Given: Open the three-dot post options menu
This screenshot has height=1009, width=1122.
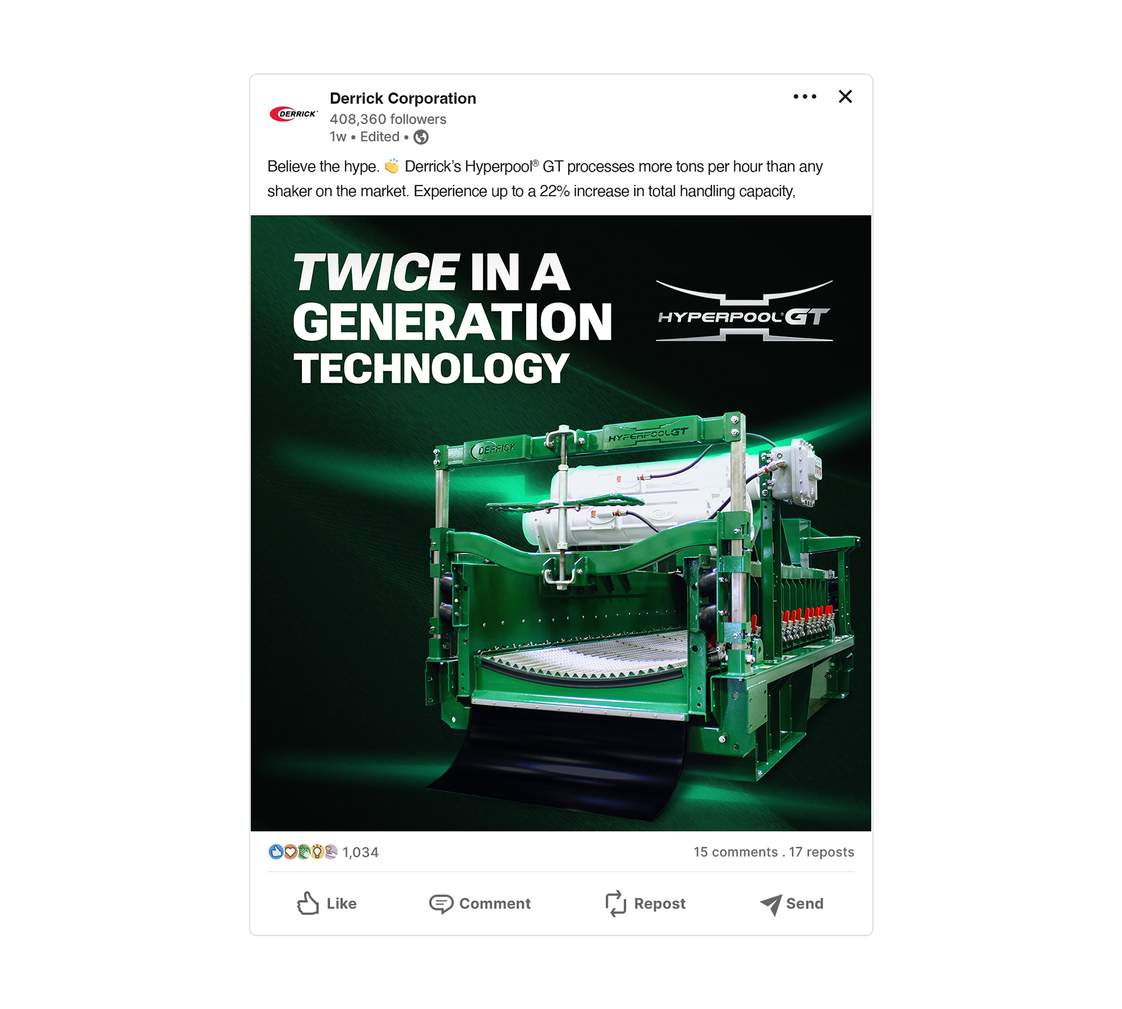Looking at the screenshot, I should tap(805, 97).
